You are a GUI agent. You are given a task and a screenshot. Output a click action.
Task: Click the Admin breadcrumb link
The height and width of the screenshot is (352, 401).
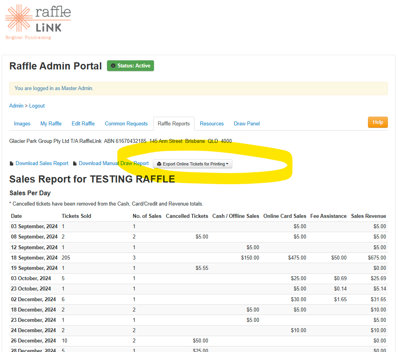(x=16, y=106)
